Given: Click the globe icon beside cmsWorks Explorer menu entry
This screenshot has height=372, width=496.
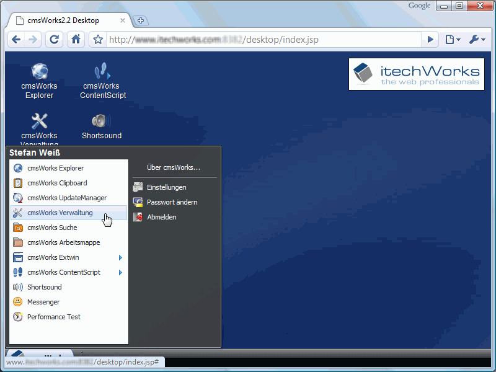Looking at the screenshot, I should point(18,168).
